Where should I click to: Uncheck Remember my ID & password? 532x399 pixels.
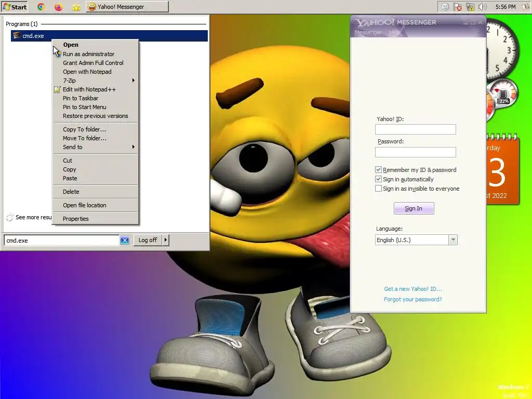point(378,170)
